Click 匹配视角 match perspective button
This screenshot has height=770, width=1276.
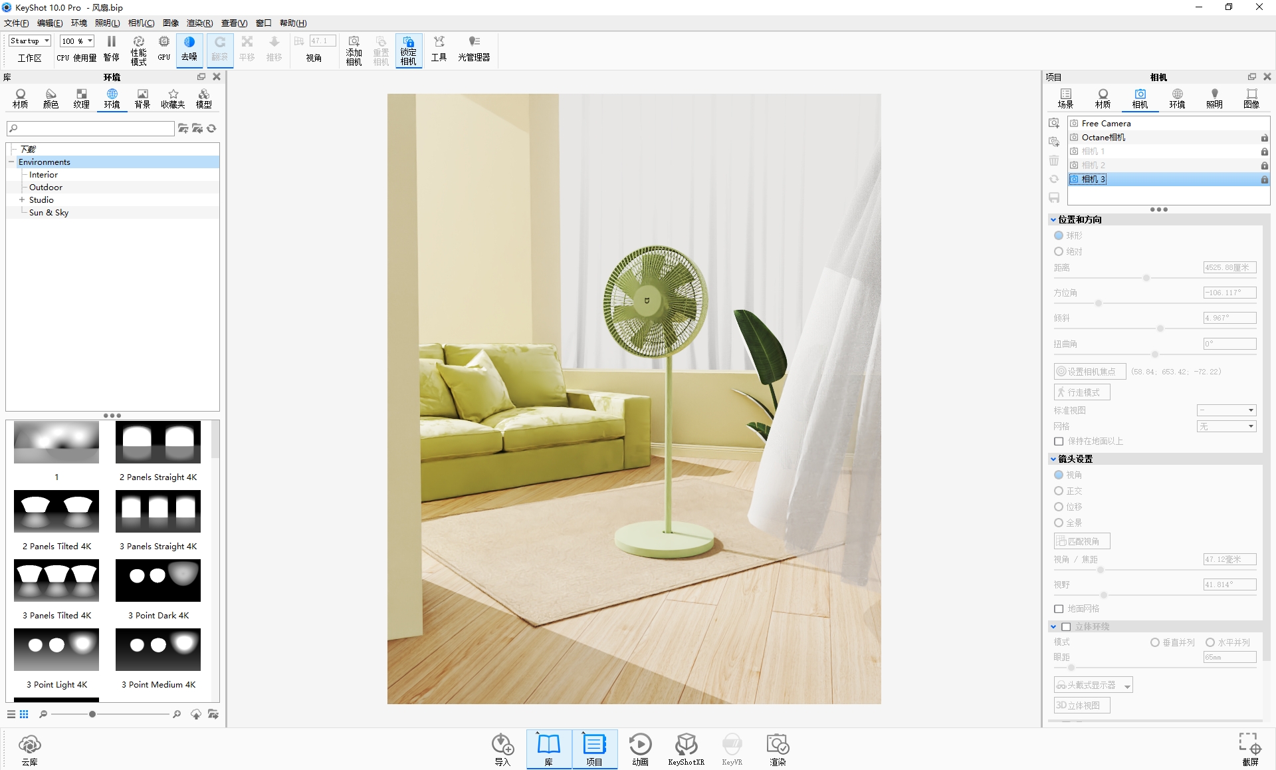pyautogui.click(x=1082, y=541)
